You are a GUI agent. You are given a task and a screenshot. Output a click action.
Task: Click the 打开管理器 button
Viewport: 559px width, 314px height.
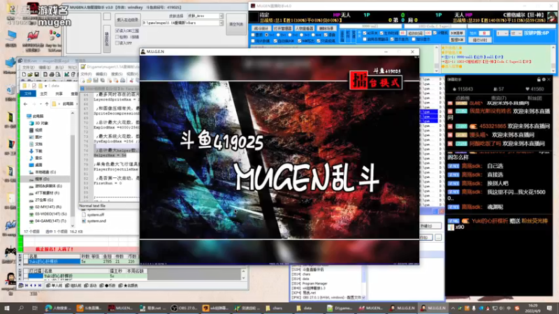(283, 28)
